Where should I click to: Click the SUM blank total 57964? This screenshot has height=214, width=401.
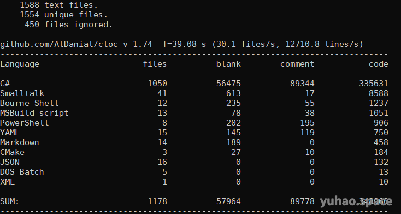[228, 201]
